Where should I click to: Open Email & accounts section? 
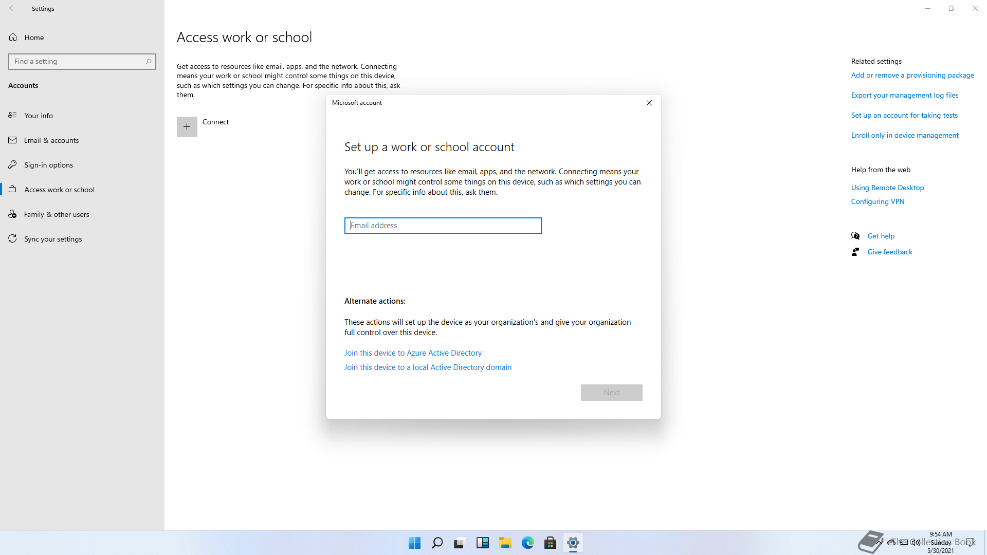tap(82, 140)
